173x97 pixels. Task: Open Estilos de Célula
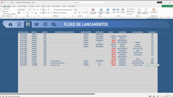(108, 11)
